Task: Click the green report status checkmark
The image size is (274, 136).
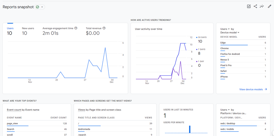Action: 38,7
